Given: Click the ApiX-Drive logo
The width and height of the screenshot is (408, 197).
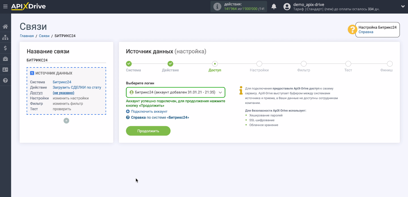Looking at the screenshot, I should tap(28, 6).
